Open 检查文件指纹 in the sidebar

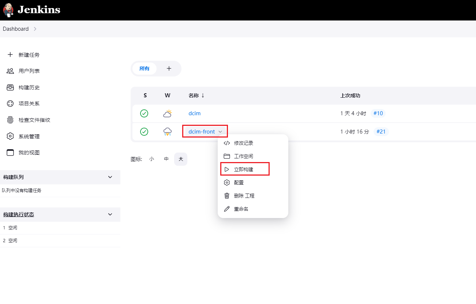pyautogui.click(x=34, y=120)
